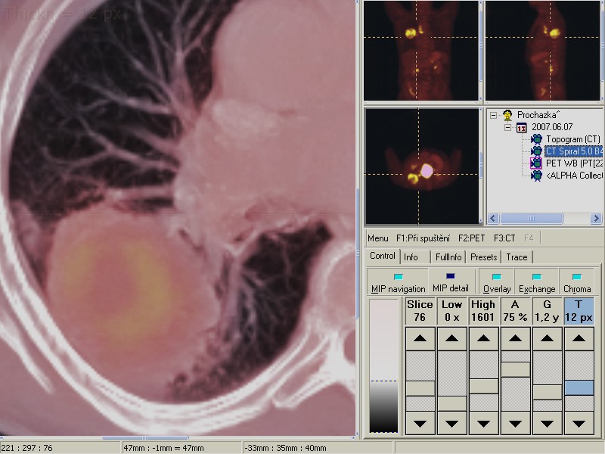The image size is (605, 454).
Task: Toggle MIP navigation mode
Action: coord(398,282)
